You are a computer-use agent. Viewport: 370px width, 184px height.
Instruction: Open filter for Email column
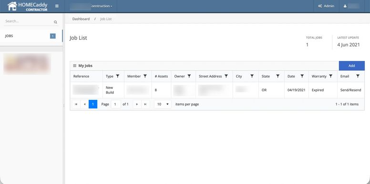pos(358,76)
